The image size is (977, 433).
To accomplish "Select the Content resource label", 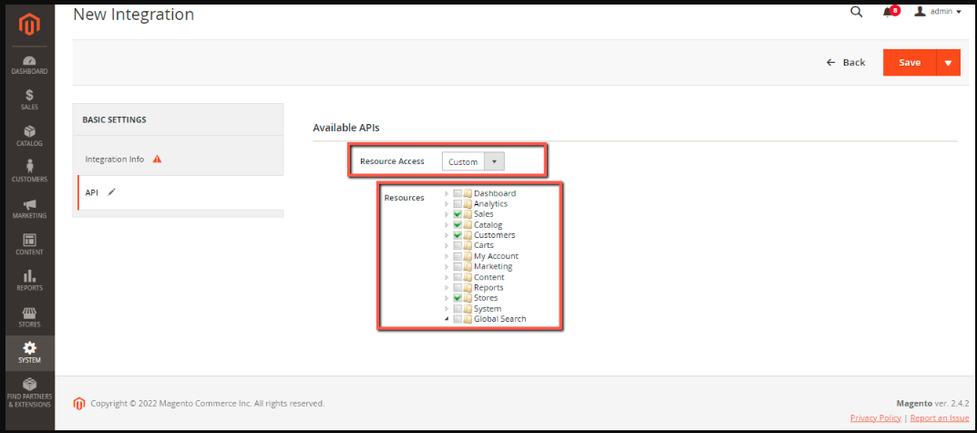I will [489, 277].
